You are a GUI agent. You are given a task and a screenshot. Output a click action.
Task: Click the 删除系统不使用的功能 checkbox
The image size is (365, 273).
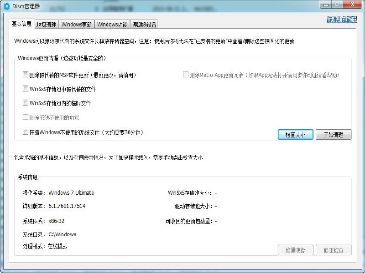[x=26, y=117]
